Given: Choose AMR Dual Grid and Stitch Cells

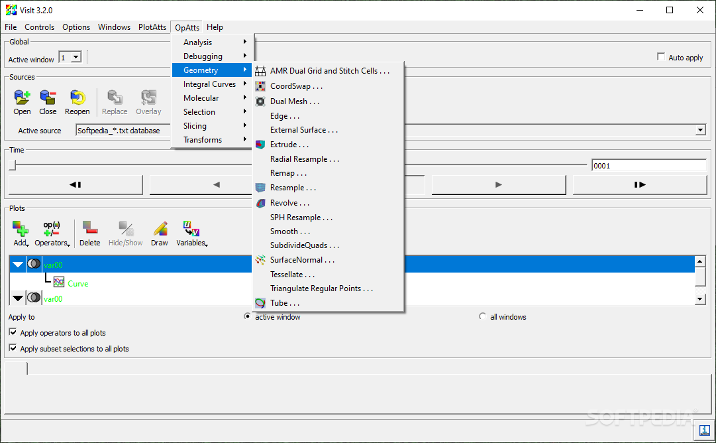Looking at the screenshot, I should [328, 71].
